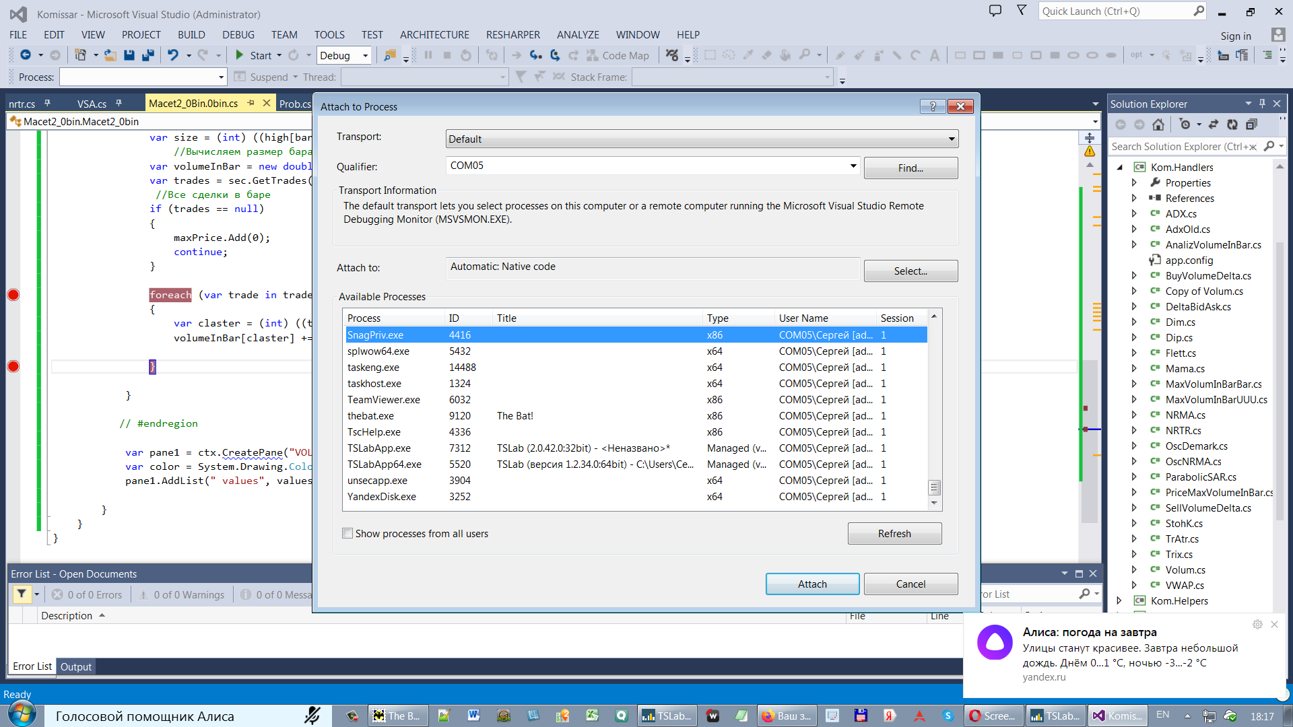Screen dimensions: 1293x727
Task: Toggle the error list filter button
Action: pos(22,594)
